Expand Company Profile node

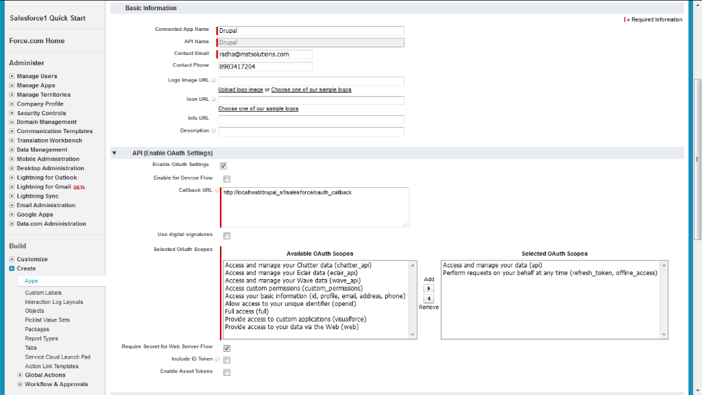[x=12, y=104]
